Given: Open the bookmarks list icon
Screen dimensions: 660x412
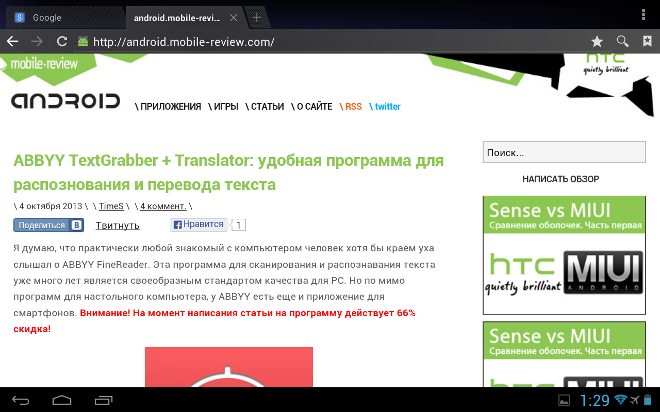Looking at the screenshot, I should pyautogui.click(x=648, y=41).
